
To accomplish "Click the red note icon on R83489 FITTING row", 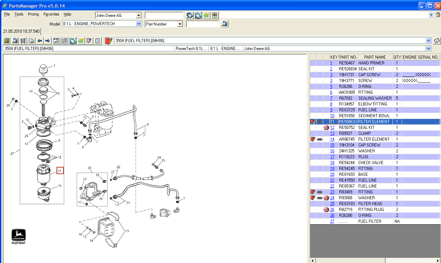I will point(313,192).
